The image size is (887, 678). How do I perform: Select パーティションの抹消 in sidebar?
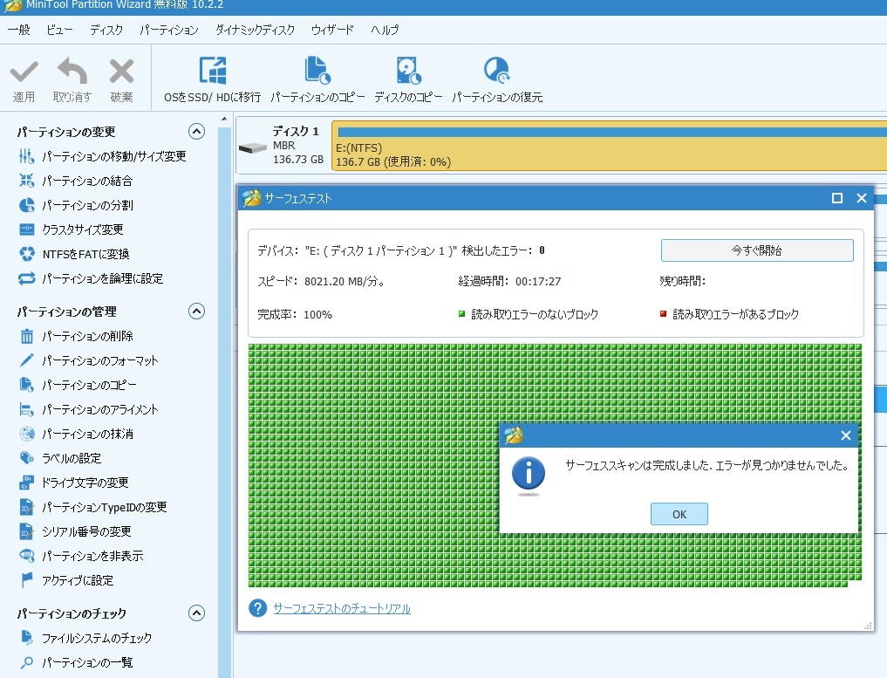coord(87,435)
